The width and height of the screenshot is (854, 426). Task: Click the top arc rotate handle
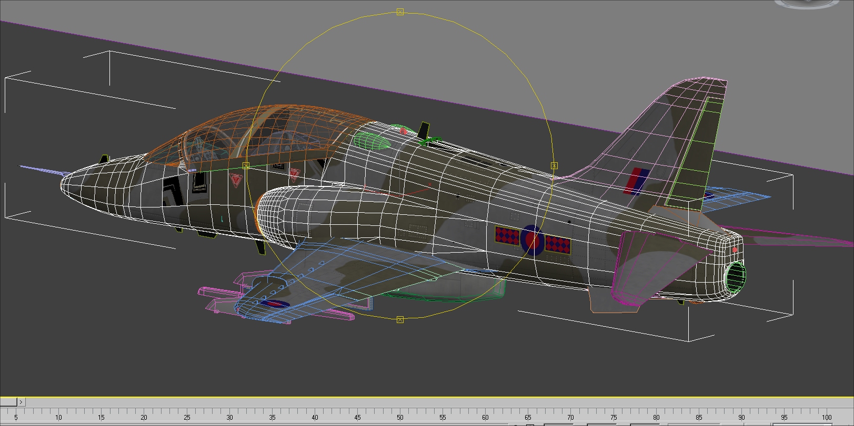click(400, 12)
